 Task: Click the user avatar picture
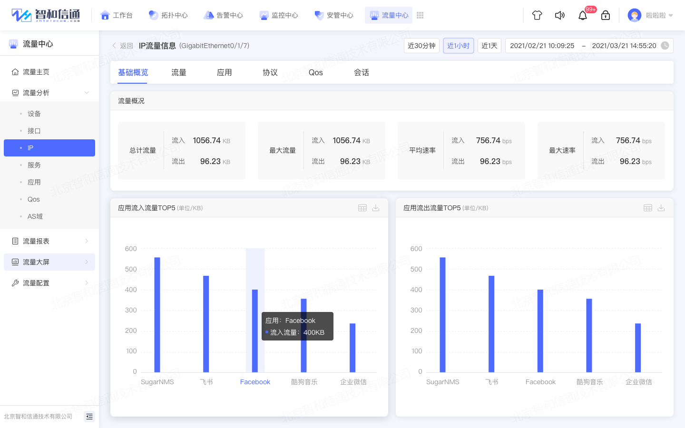[635, 15]
